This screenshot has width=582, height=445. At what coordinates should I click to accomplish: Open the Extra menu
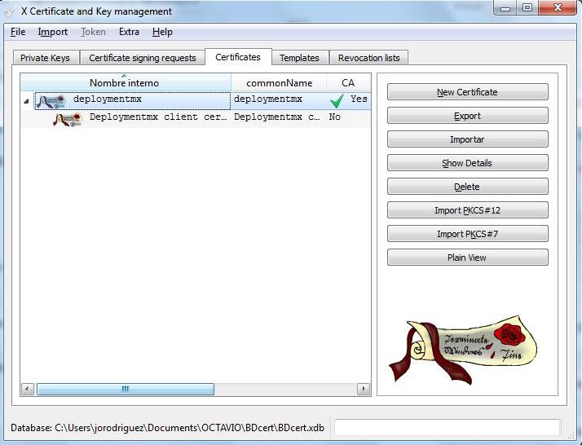129,32
